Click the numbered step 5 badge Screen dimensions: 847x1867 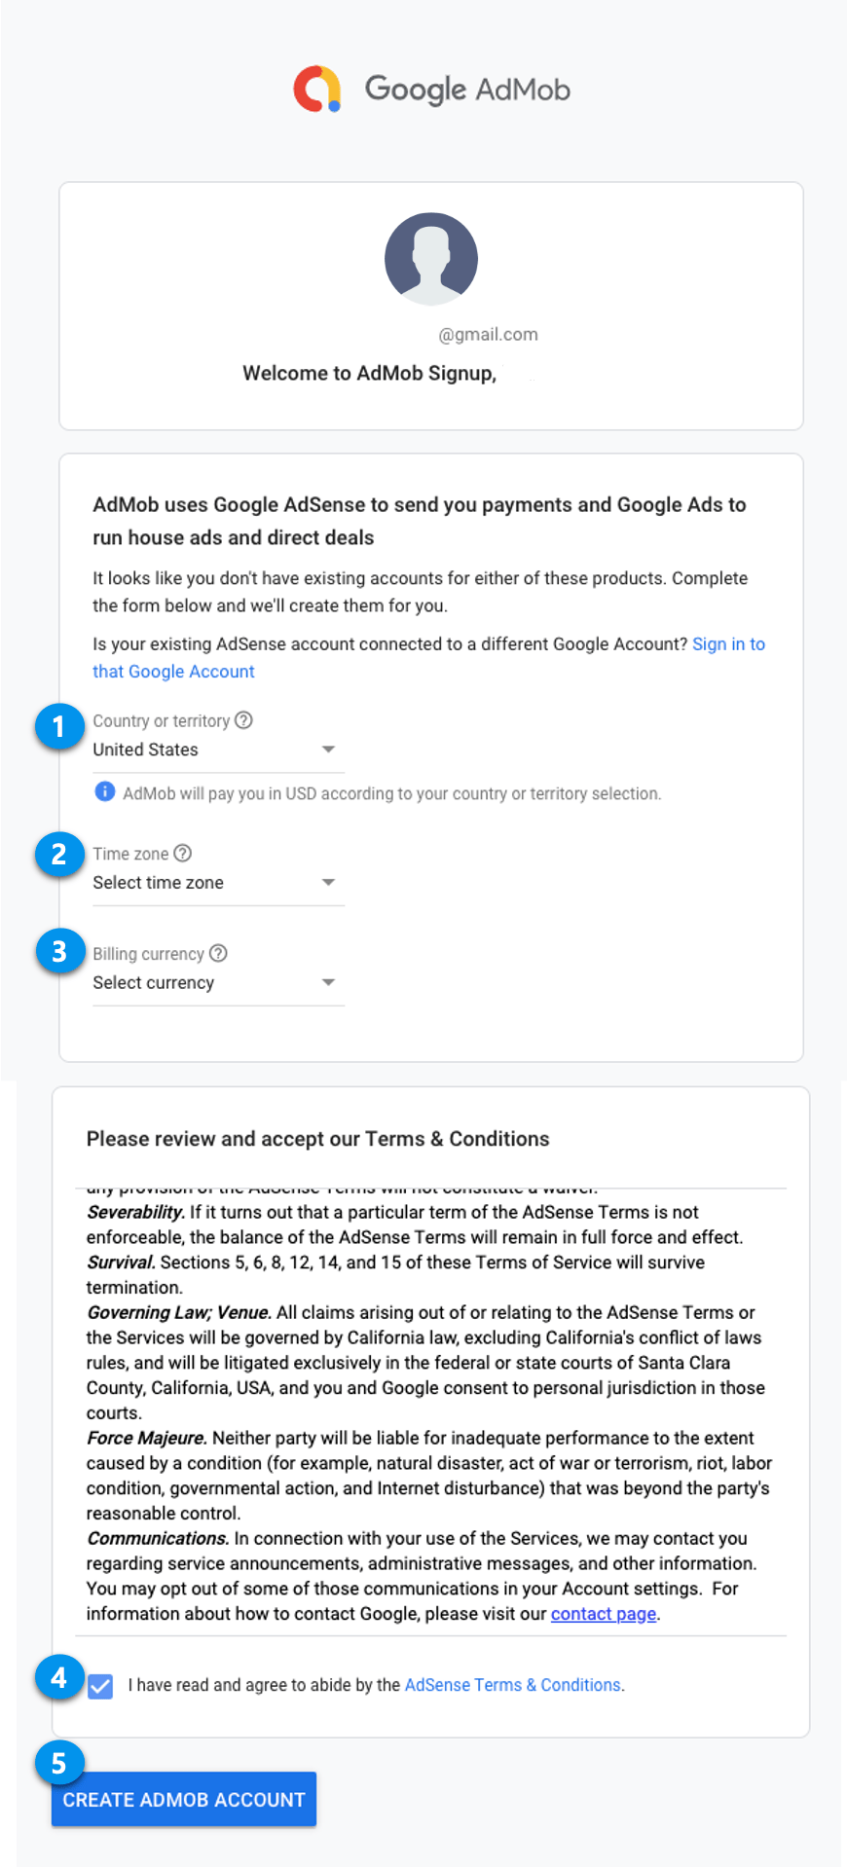(58, 1763)
